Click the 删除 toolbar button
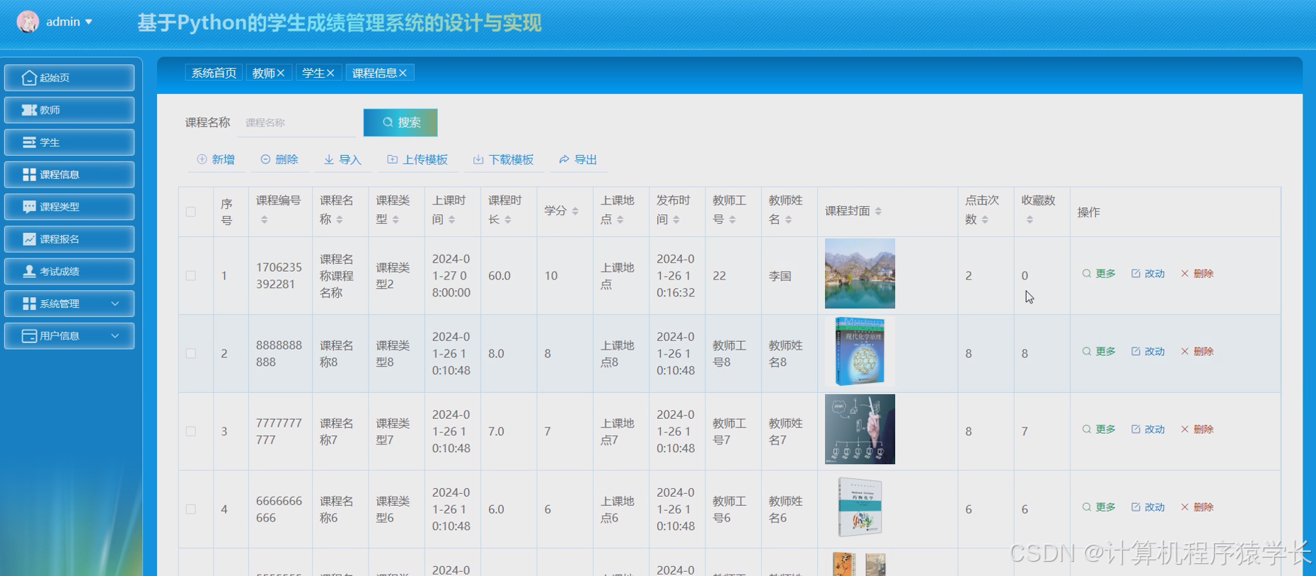The height and width of the screenshot is (576, 1316). tap(279, 160)
